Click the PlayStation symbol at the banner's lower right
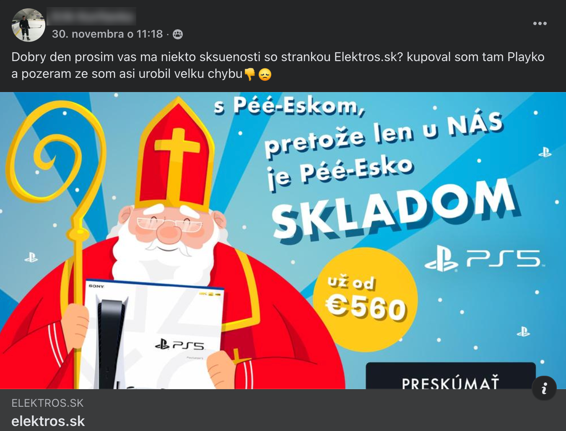The image size is (566, 431). [x=523, y=332]
